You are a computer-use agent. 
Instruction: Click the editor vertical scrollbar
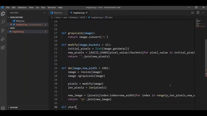click(x=206, y=58)
